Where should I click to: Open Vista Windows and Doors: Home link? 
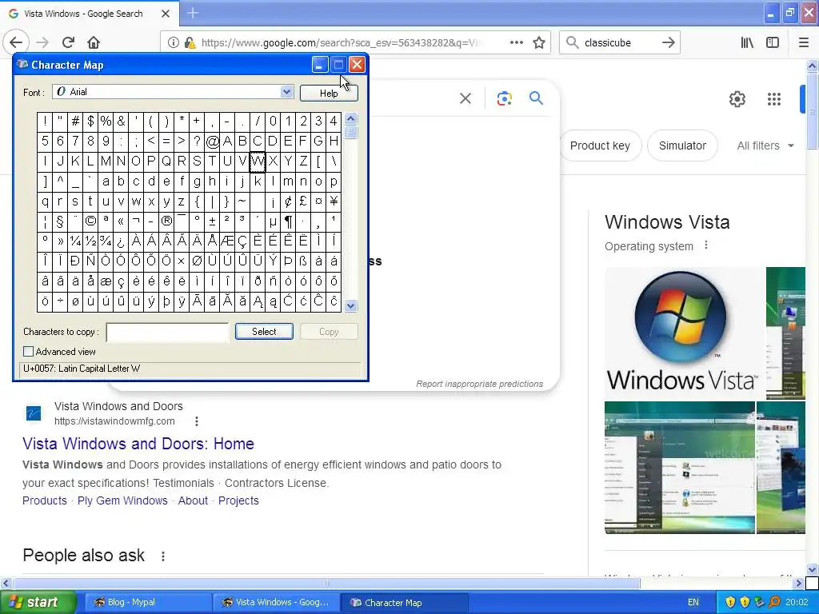tap(138, 444)
